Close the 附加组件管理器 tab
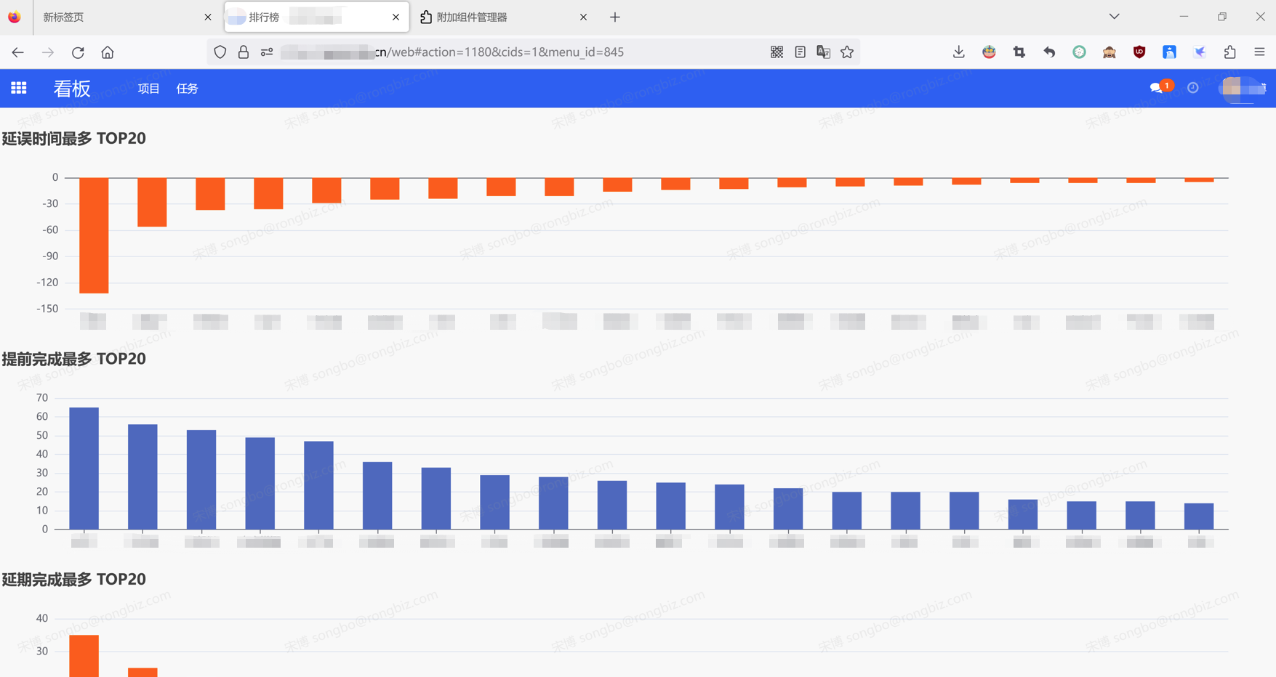The image size is (1276, 677). pos(583,17)
